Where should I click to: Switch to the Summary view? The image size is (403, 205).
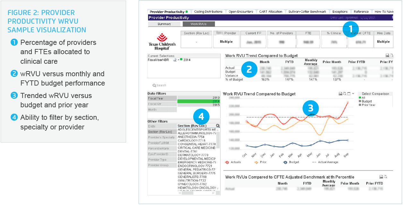click(165, 24)
